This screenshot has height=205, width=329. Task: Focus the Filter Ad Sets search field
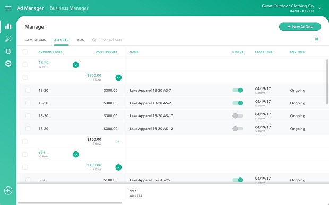[x=111, y=40]
